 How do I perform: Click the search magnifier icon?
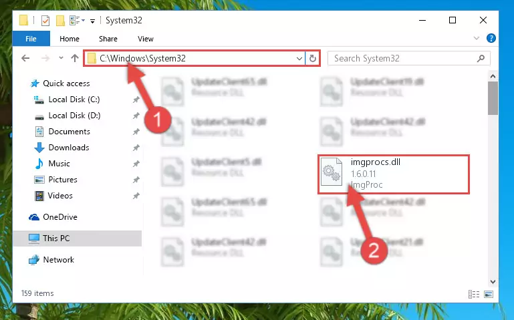[481, 58]
